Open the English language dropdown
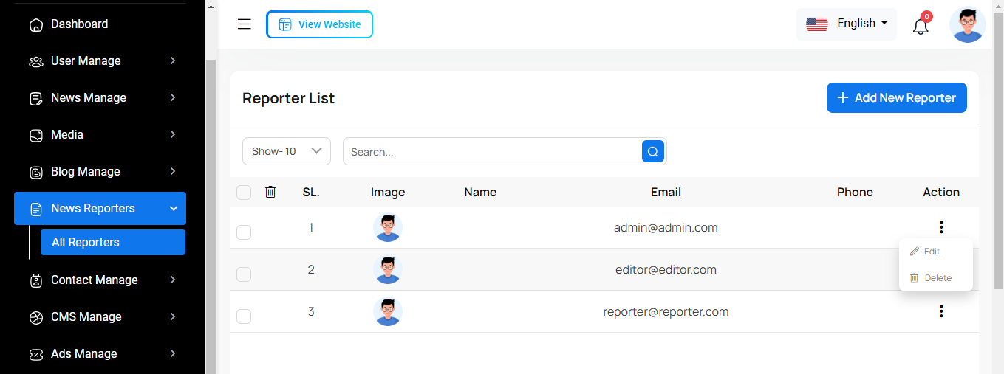The height and width of the screenshot is (374, 1004). [x=847, y=24]
